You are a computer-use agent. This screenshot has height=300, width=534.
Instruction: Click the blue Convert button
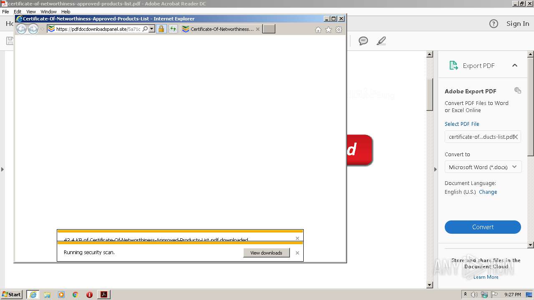[x=483, y=227]
